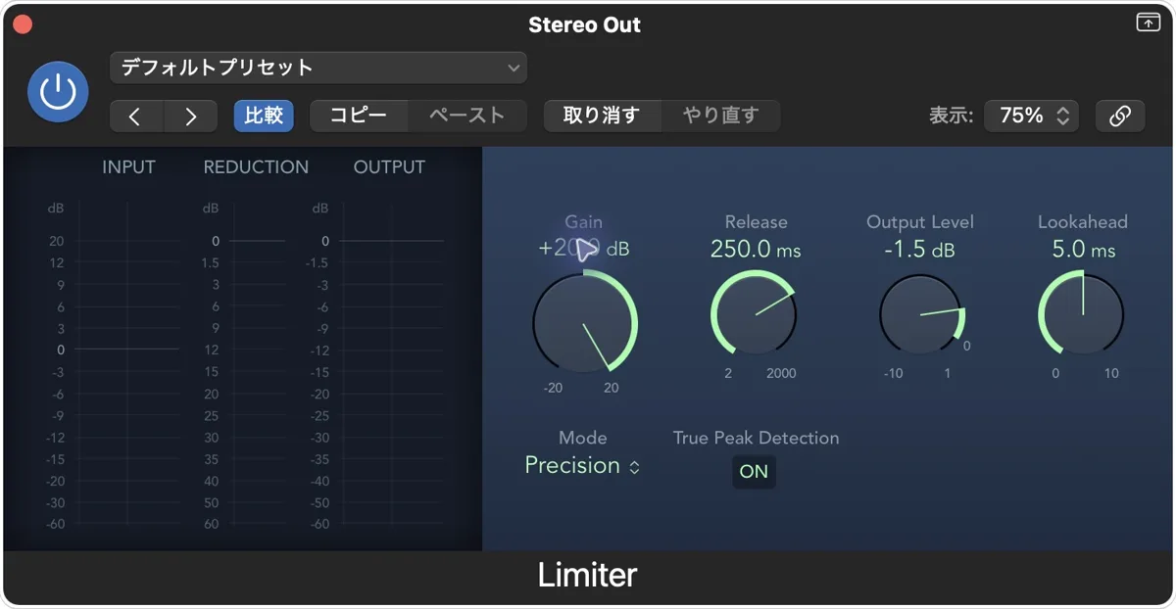Click the Limiter plug-in name
The image size is (1176, 609).
coord(587,575)
